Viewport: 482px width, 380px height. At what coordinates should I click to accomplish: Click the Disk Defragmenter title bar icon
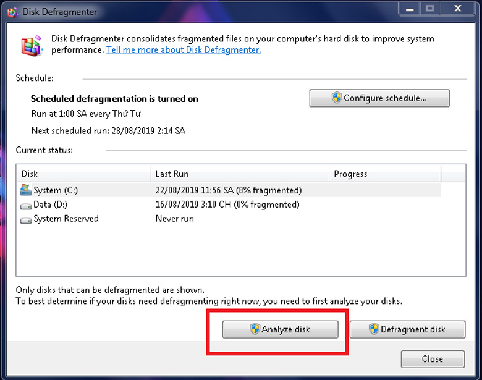[12, 12]
